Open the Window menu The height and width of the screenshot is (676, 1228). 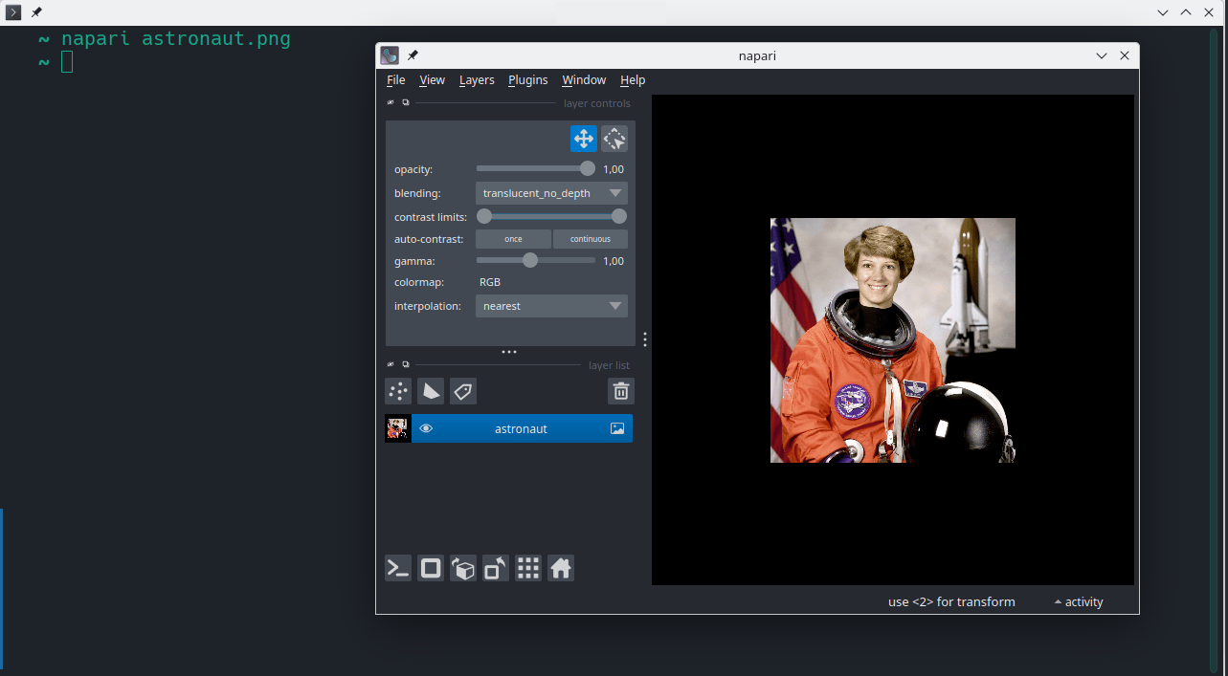[584, 79]
